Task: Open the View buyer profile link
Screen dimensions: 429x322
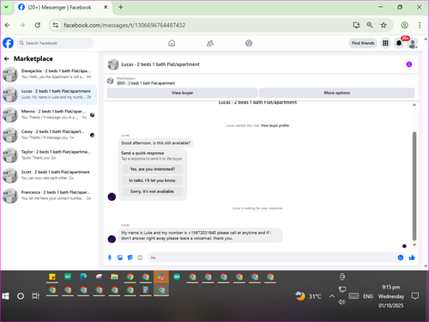Action: (x=275, y=125)
